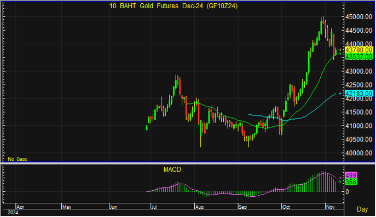This screenshot has width=376, height=217.
Task: Click the 2024 year label
Action: 13,213
